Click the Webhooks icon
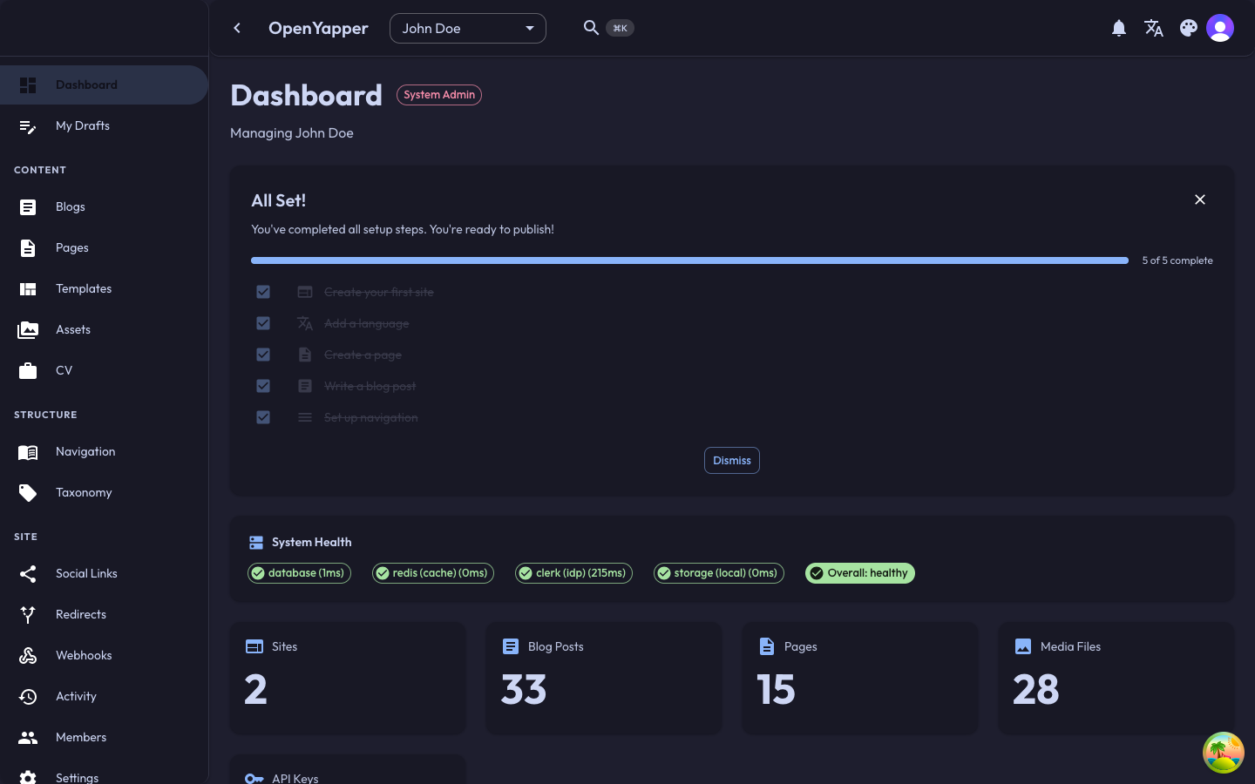Image resolution: width=1255 pixels, height=784 pixels. coord(27,655)
